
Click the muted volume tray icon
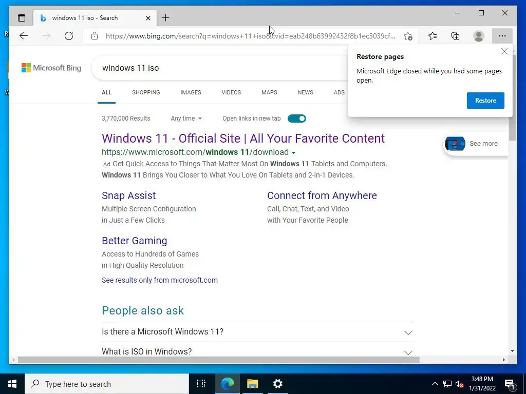pyautogui.click(x=459, y=384)
